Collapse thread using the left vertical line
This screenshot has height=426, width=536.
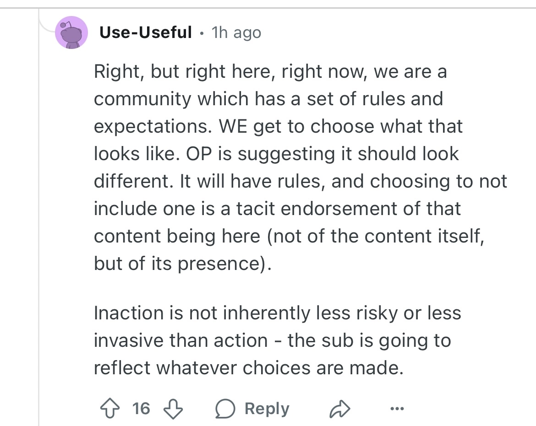[39, 229]
